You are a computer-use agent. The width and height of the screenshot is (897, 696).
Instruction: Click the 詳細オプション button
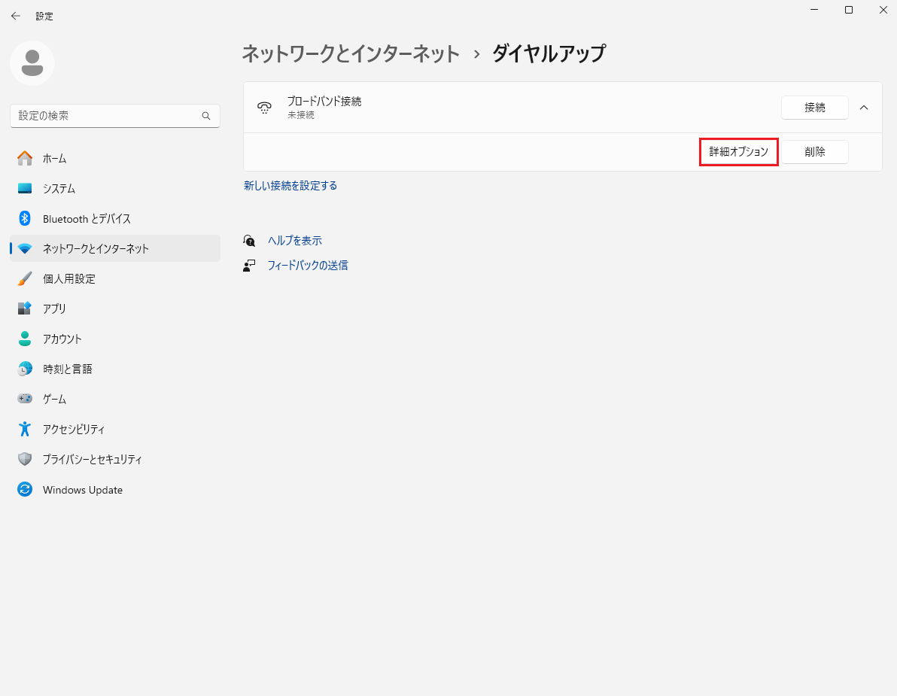point(738,151)
